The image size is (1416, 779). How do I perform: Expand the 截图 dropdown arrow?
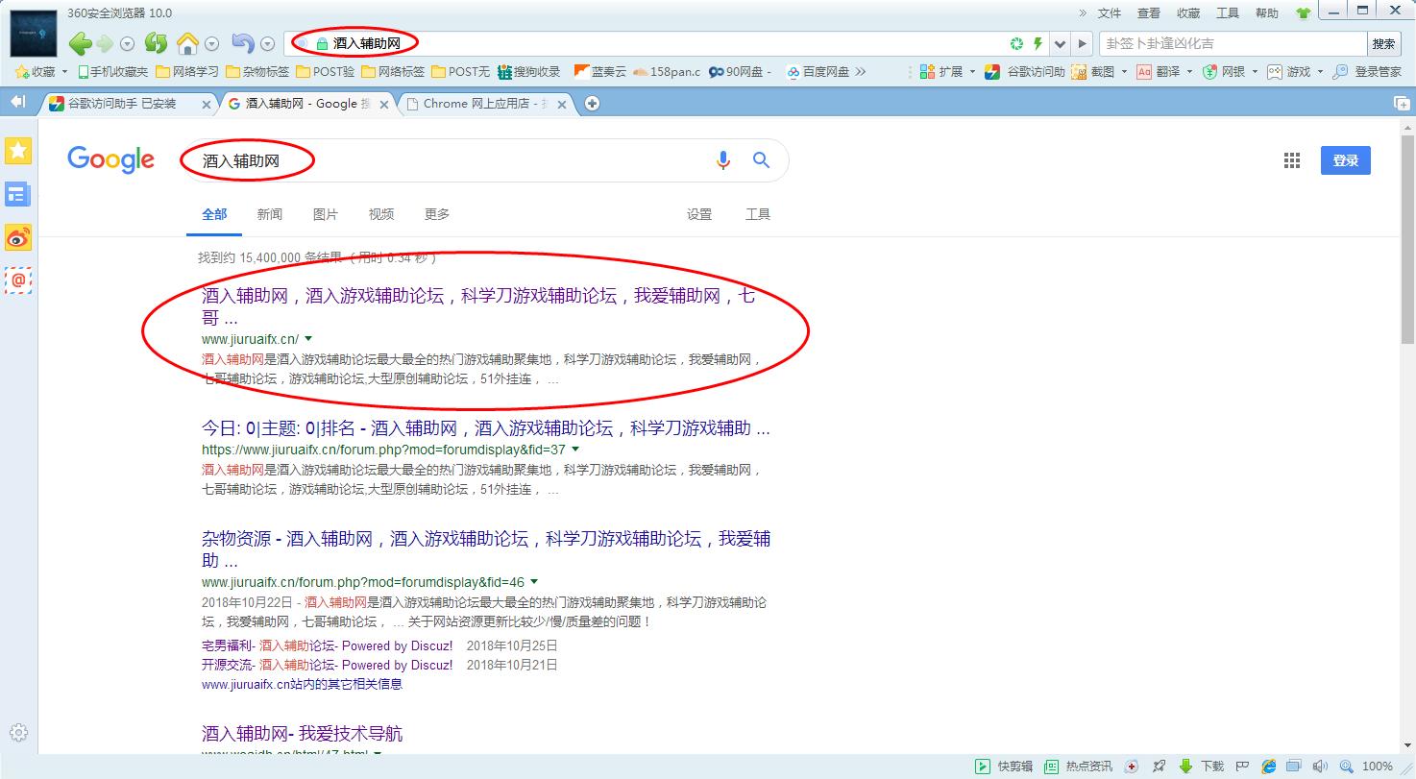[1124, 71]
